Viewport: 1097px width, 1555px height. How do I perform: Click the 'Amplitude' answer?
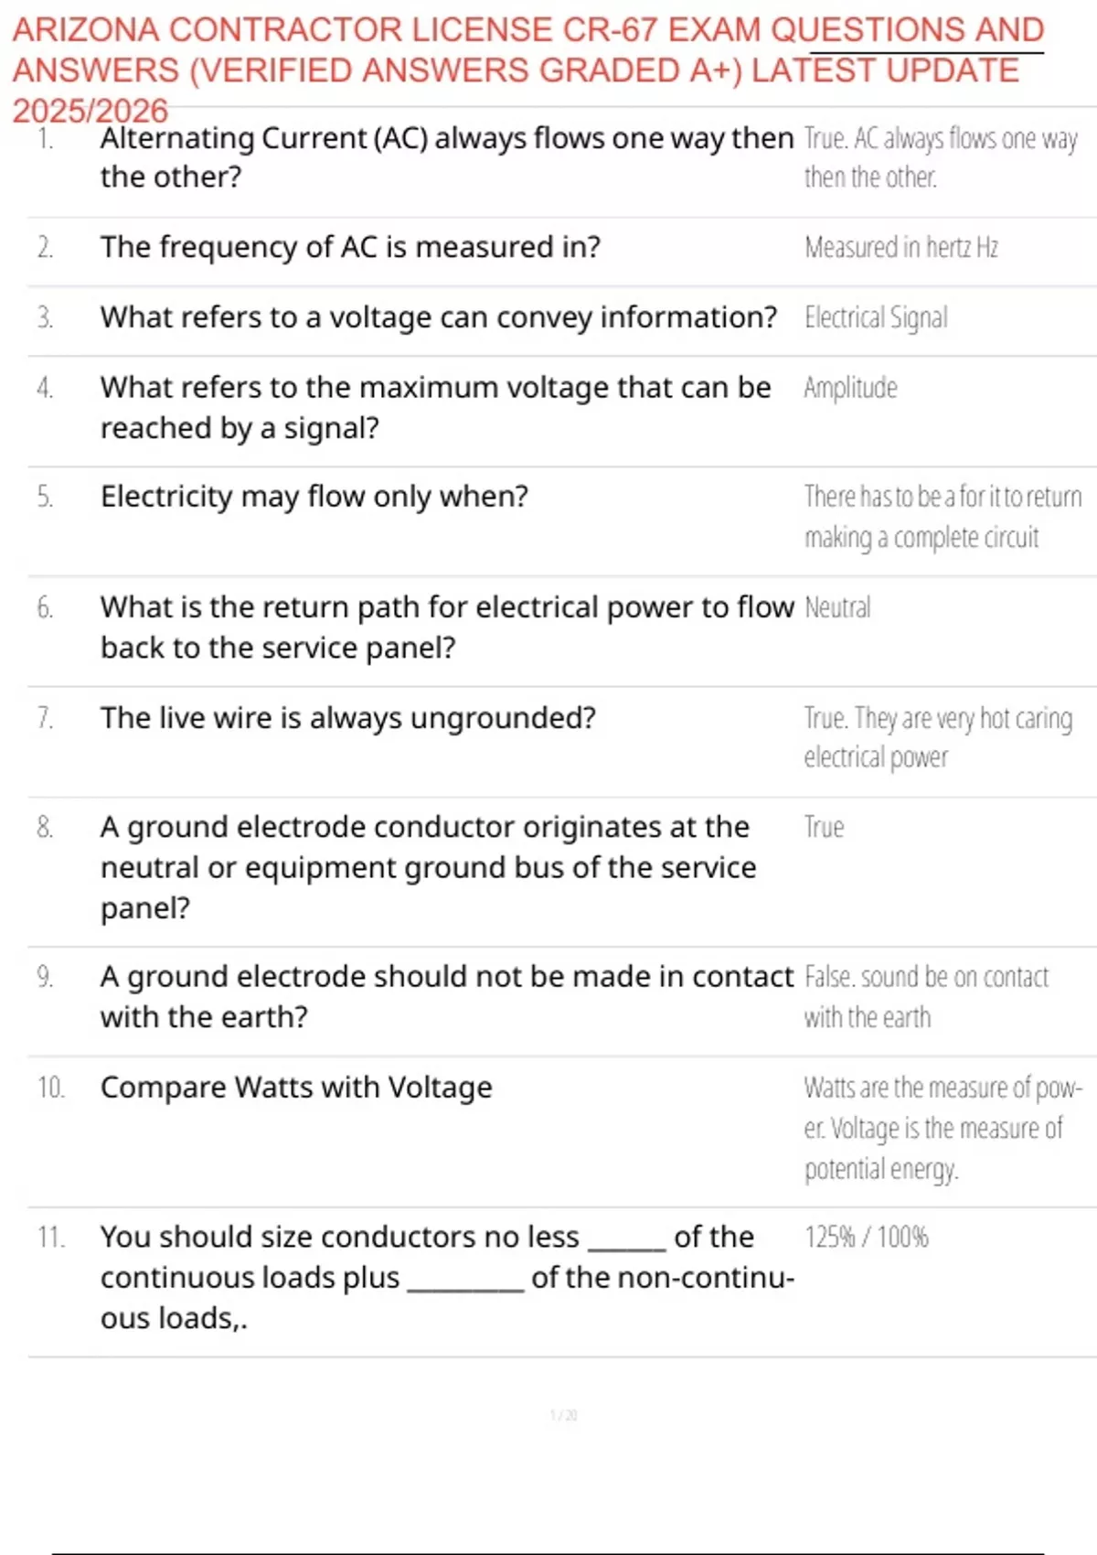[850, 388]
